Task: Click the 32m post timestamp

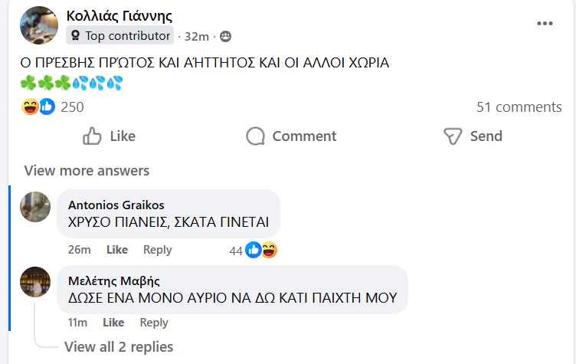Action: (198, 36)
